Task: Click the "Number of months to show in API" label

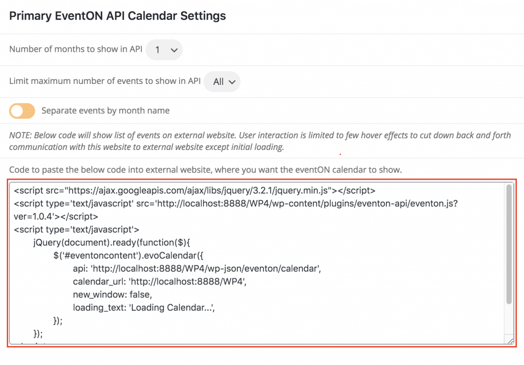Action: pos(76,49)
